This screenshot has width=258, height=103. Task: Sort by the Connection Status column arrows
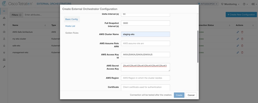coord(230,25)
